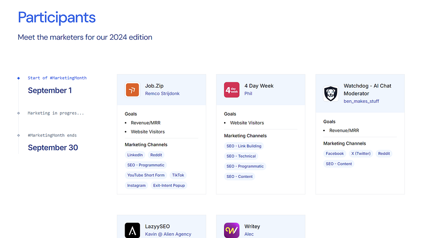Click the September 1 timeline diamond marker
Screen dimensions: 436x238
point(18,78)
